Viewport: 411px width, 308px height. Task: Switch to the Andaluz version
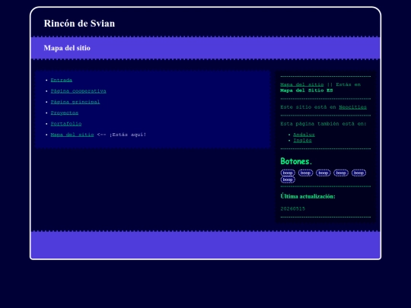(304, 135)
